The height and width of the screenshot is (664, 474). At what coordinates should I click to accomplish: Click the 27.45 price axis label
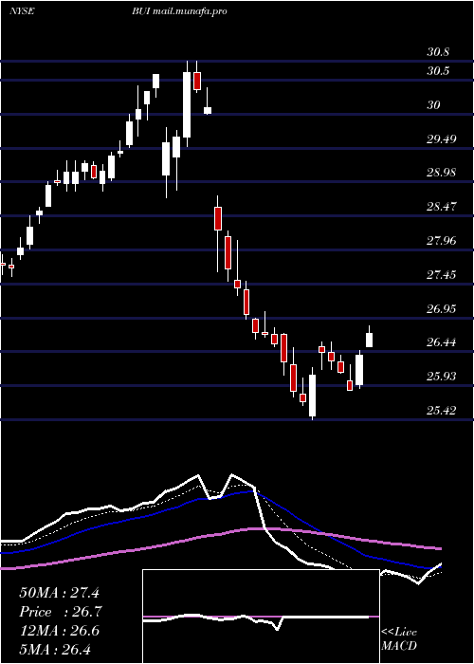pyautogui.click(x=442, y=275)
